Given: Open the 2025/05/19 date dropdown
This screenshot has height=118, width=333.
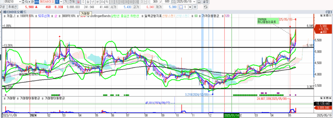Looking at the screenshot, I should point(194,2).
